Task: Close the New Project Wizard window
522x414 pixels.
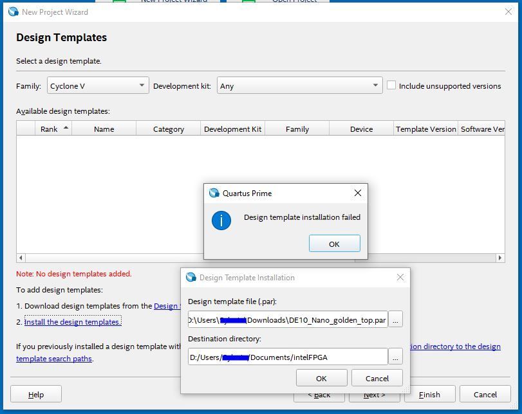Action: click(508, 12)
